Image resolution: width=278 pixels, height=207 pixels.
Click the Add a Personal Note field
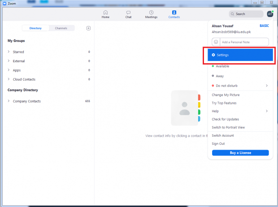point(244,42)
